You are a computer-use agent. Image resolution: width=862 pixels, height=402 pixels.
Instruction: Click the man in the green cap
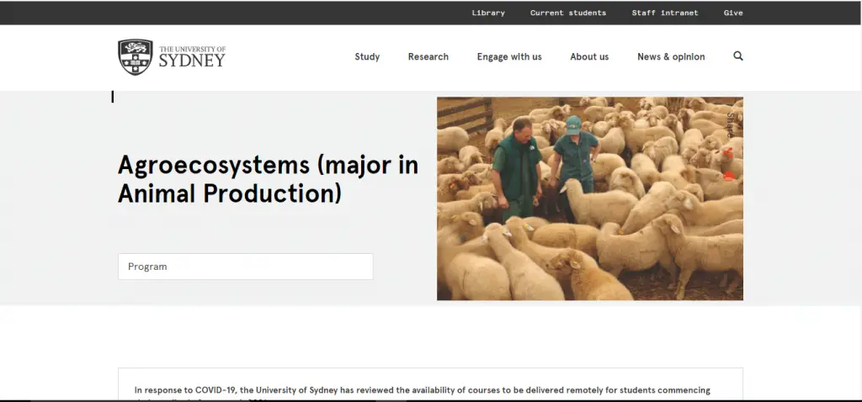[x=576, y=156]
